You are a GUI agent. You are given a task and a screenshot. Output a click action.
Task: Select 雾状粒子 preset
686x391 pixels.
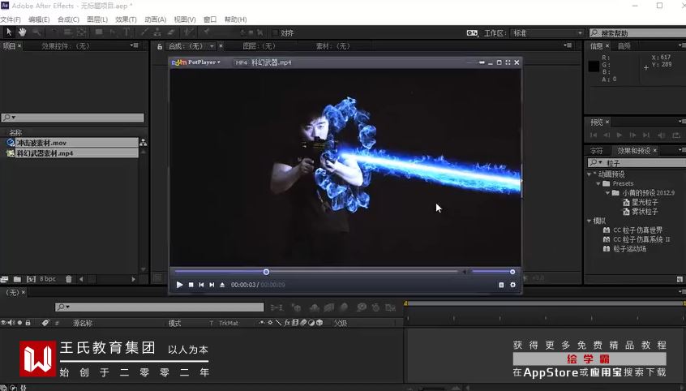pyautogui.click(x=645, y=212)
